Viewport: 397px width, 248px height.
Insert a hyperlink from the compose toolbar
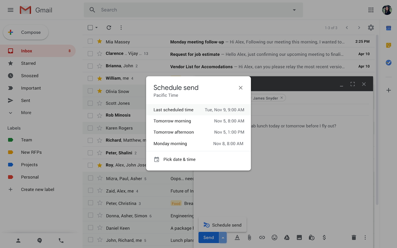(x=262, y=237)
